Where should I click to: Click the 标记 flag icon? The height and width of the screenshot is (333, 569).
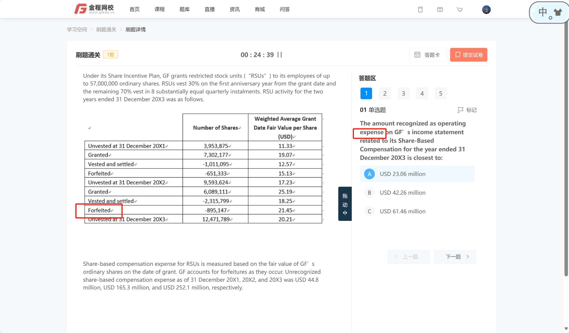(460, 110)
